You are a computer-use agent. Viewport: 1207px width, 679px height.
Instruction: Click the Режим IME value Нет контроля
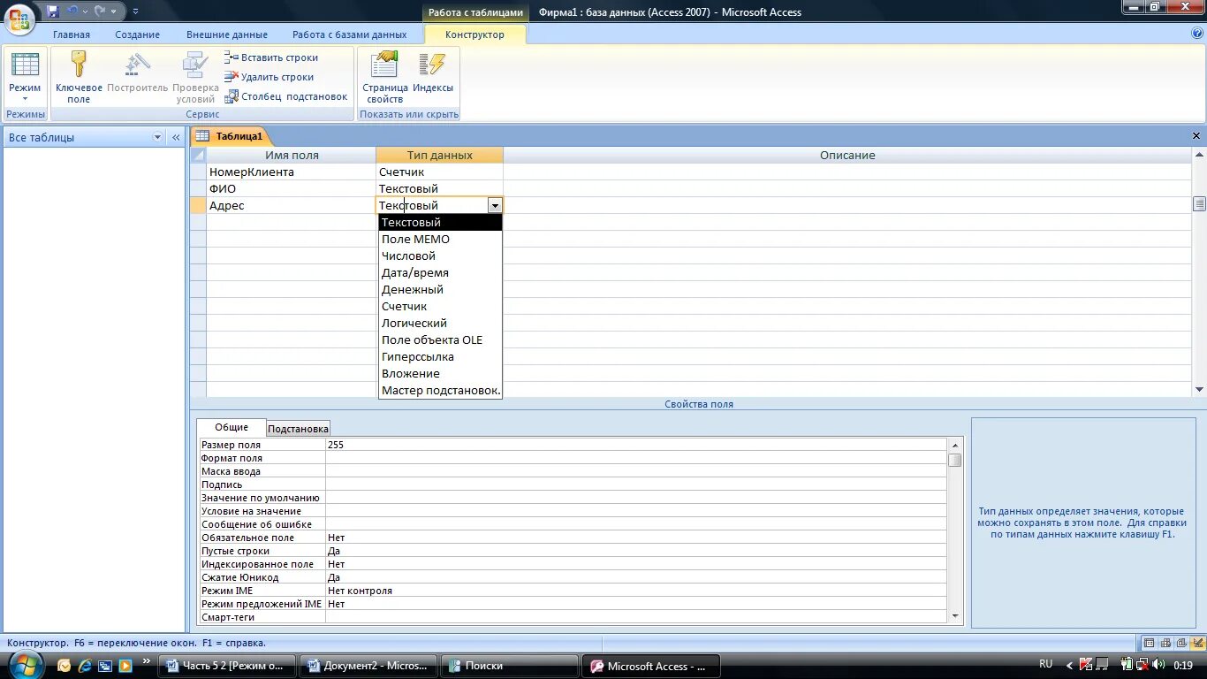tap(635, 591)
